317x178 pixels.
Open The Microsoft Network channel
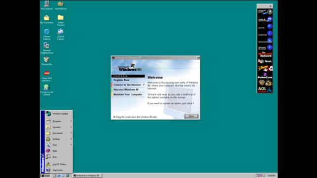point(265,55)
